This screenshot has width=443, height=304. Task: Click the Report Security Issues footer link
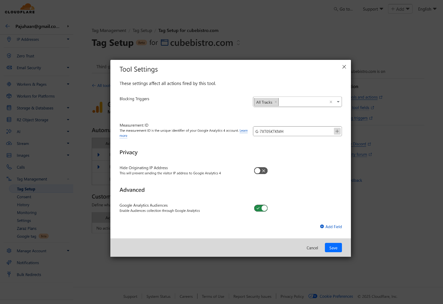point(252,297)
